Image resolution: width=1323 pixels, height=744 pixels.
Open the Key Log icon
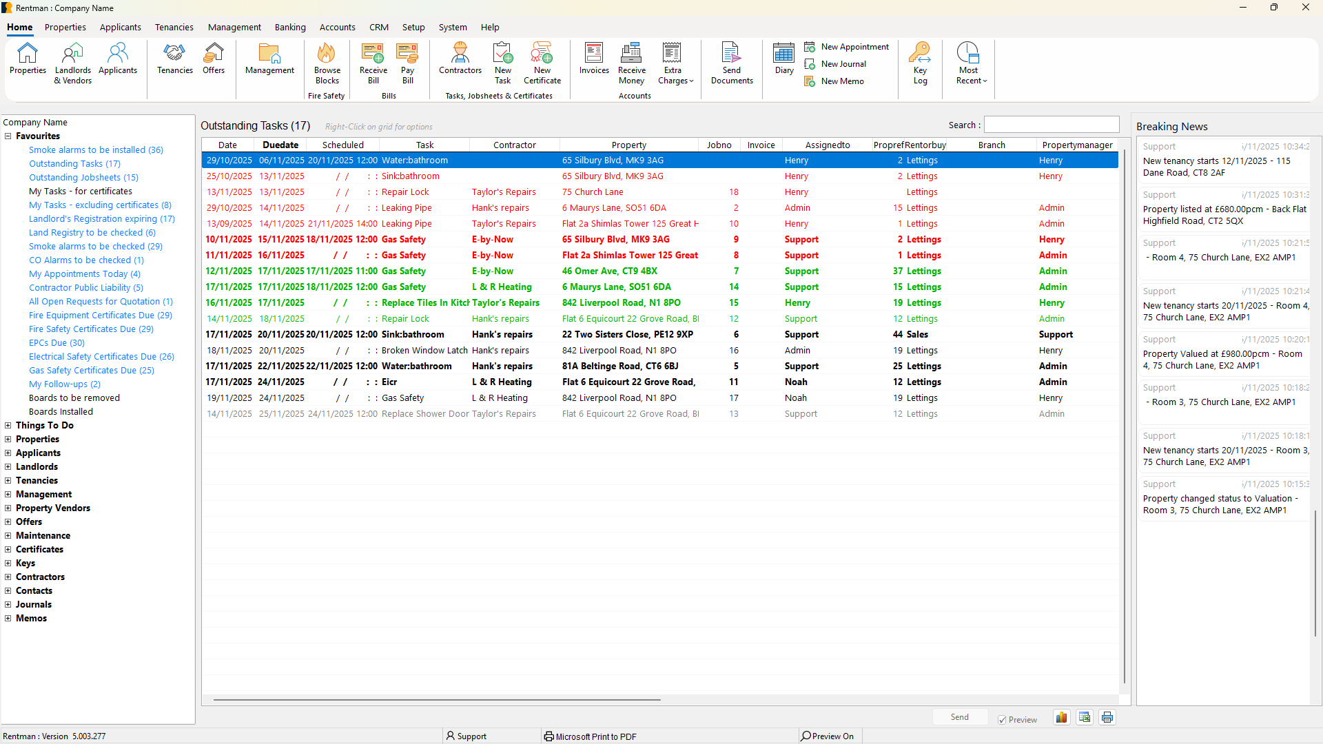(920, 62)
